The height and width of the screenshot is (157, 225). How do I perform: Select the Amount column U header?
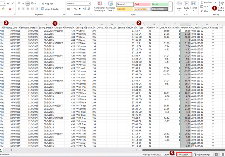185,24
